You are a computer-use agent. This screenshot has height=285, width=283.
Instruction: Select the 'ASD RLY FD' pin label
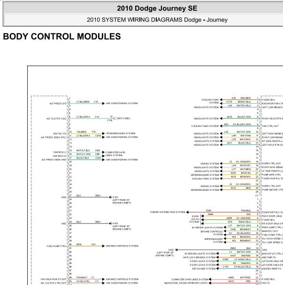click(60, 134)
